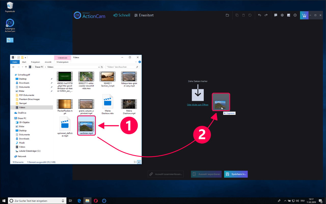Open the info icon in ActionCam
326x204 pixels.
(x=295, y=15)
